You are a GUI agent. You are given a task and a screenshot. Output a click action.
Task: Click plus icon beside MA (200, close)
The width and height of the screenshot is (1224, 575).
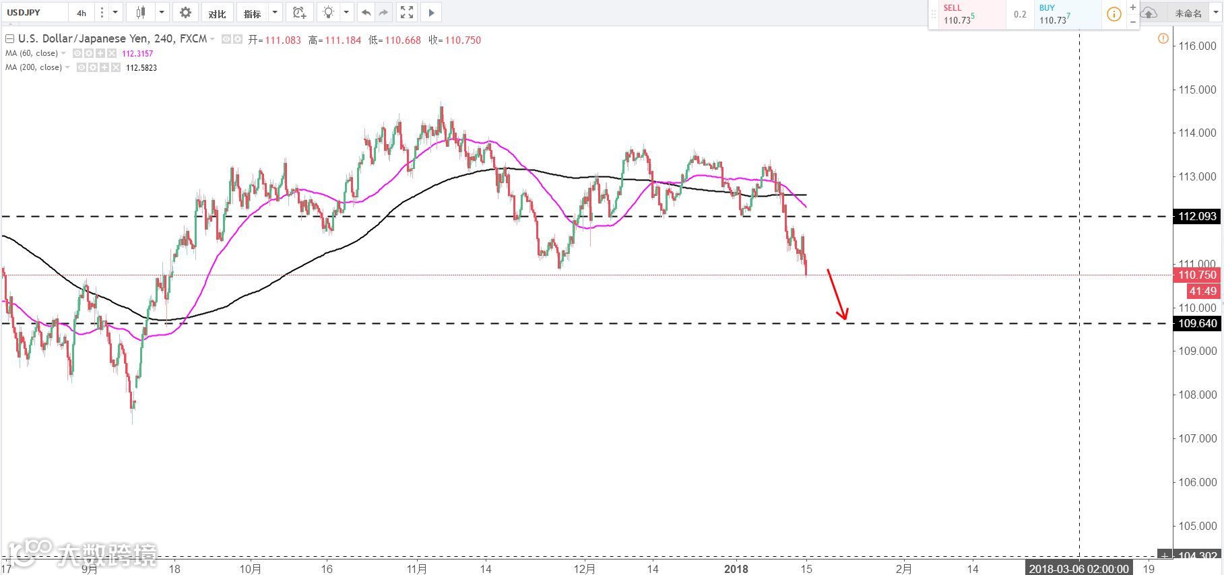[x=104, y=67]
